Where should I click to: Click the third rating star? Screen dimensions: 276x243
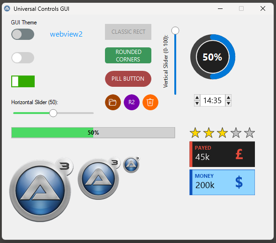222,132
